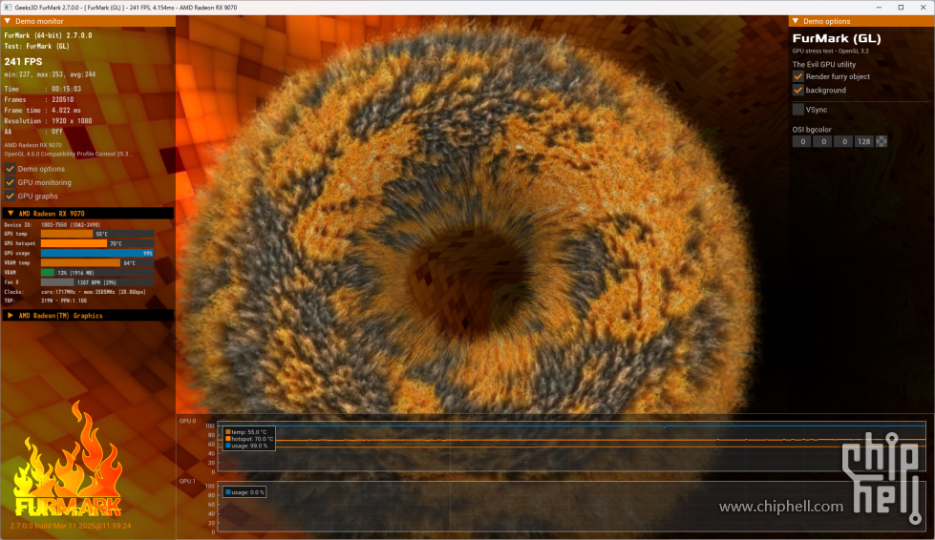Collapse the right-side Demo options panel header

pyautogui.click(x=796, y=21)
